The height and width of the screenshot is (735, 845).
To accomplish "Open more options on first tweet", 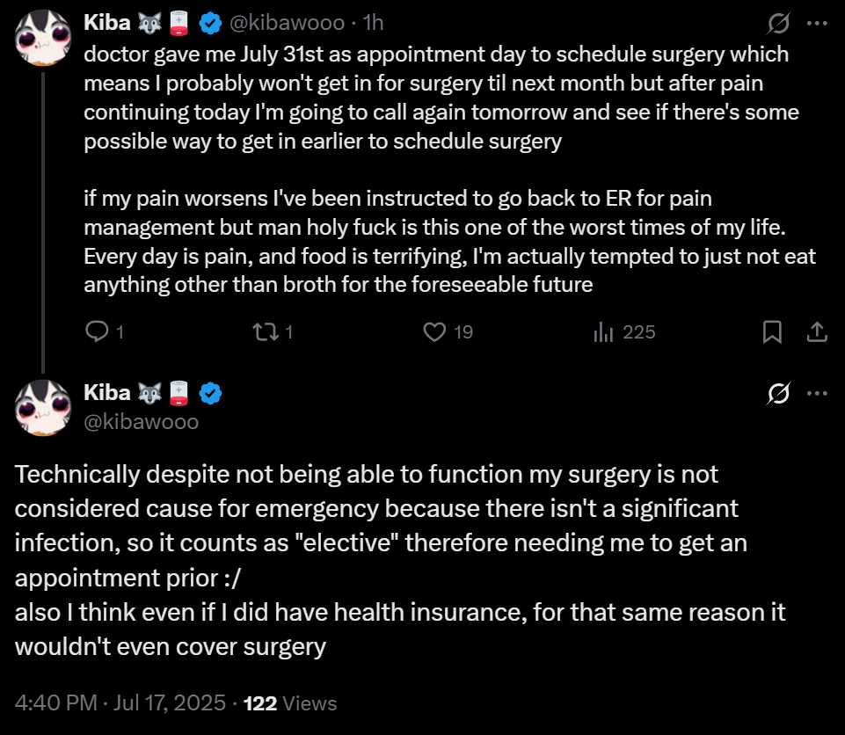I will coord(817,23).
